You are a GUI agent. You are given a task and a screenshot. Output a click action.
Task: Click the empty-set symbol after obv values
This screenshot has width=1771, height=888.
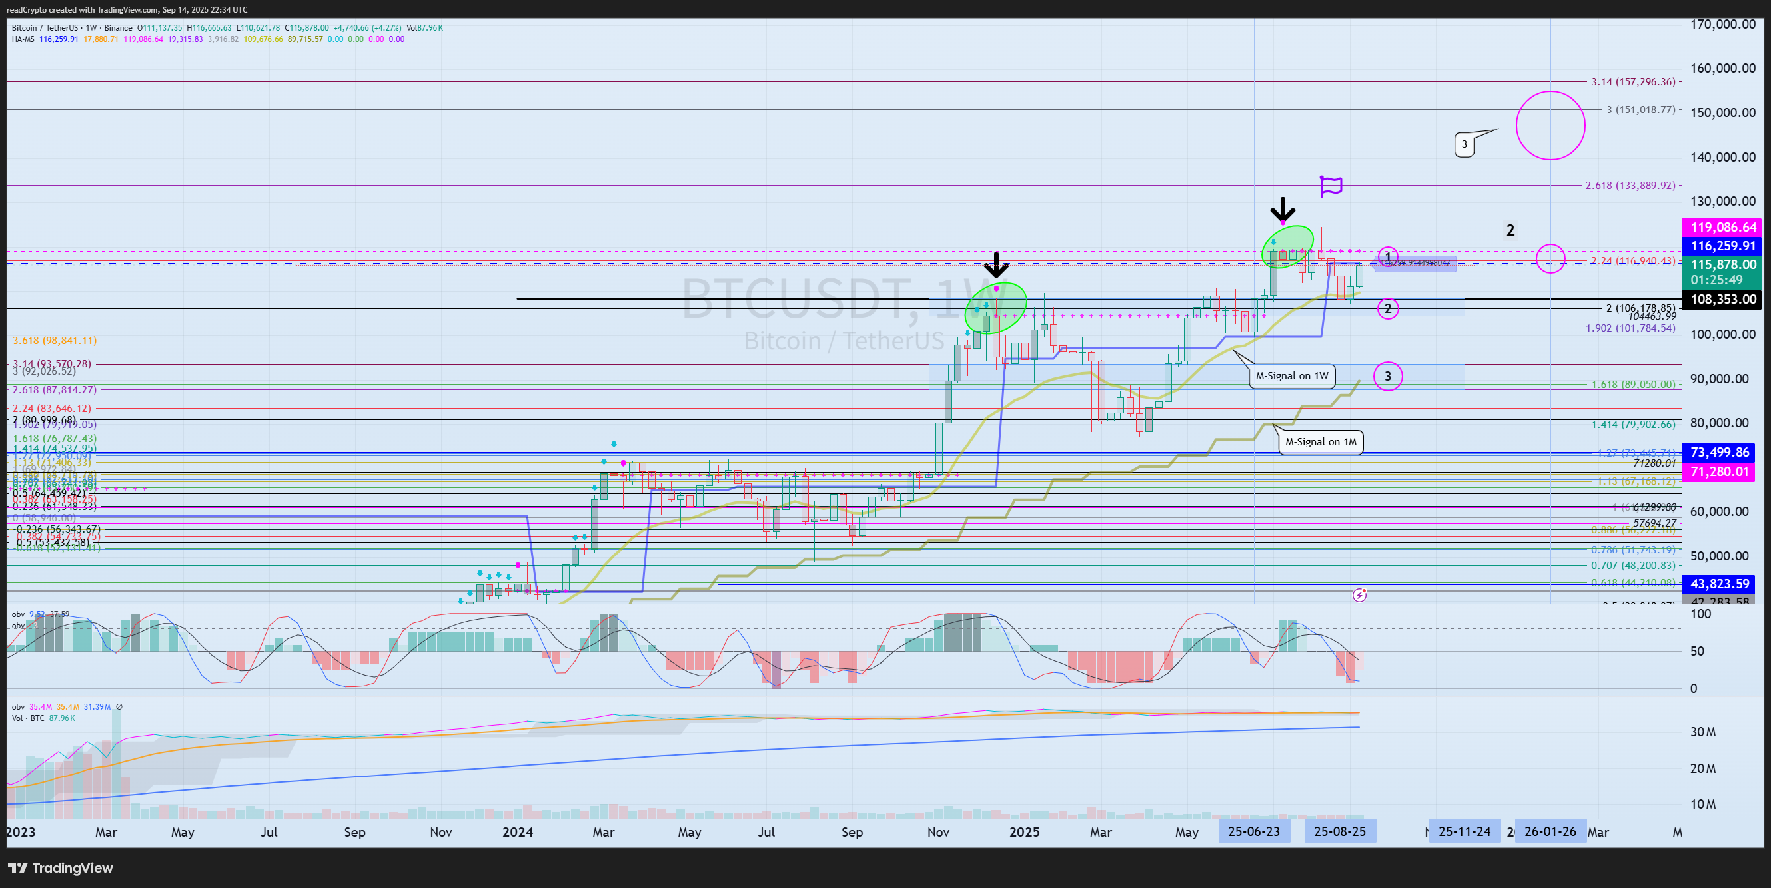pos(119,706)
